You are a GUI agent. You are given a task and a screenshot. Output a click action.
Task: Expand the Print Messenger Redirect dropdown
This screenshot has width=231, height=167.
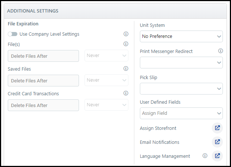[x=181, y=63]
